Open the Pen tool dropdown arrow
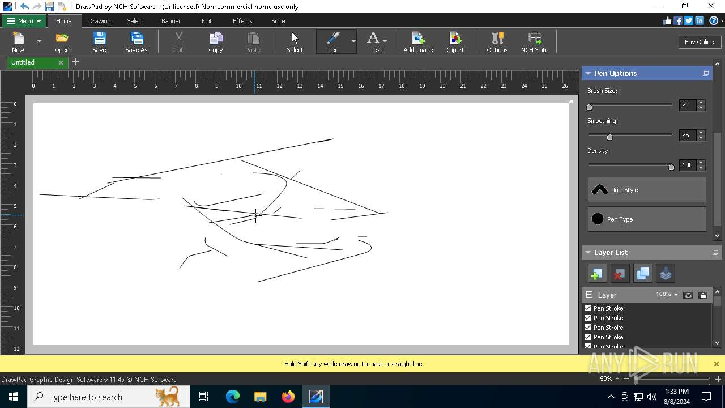 click(x=353, y=41)
